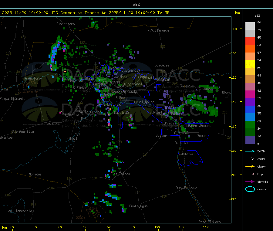Click the L_Malvinas map label
273x231 pixels.
(120, 113)
